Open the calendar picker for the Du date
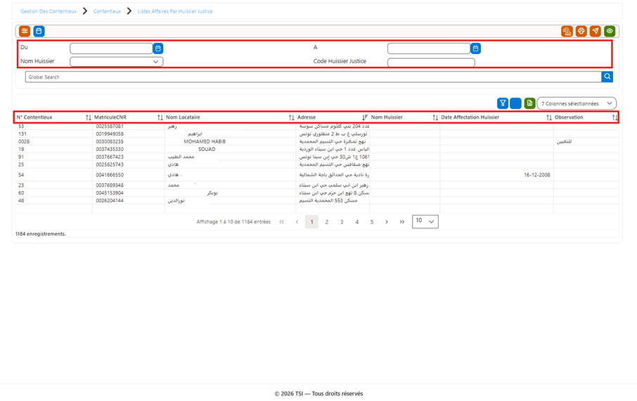 [158, 48]
